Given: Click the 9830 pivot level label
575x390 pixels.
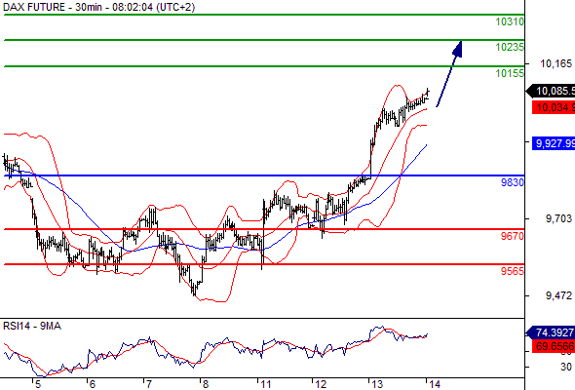Looking at the screenshot, I should (513, 182).
